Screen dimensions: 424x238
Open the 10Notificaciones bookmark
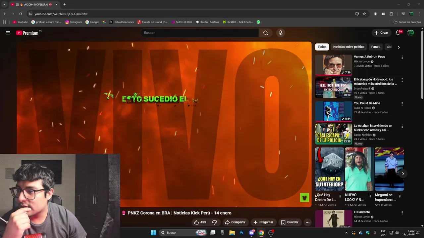(122, 22)
